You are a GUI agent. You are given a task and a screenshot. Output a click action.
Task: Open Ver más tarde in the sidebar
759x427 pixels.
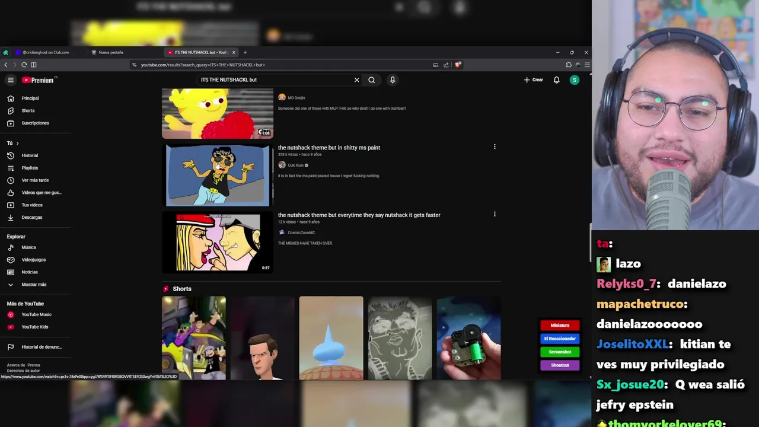click(x=35, y=180)
